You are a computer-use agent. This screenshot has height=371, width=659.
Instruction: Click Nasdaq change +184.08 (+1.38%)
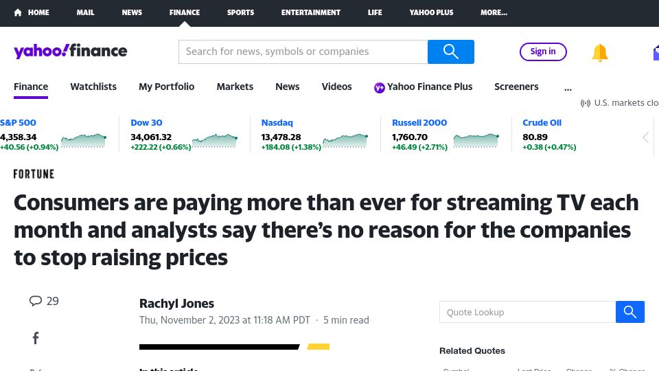(291, 147)
